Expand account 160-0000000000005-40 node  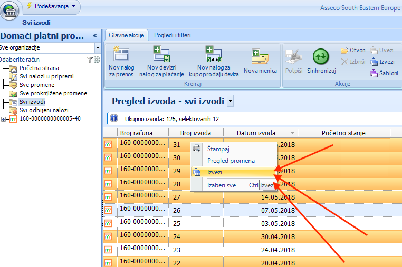coord(3,119)
